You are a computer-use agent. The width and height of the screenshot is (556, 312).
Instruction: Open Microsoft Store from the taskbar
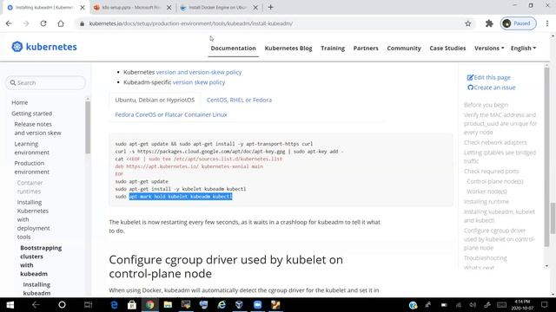[132, 304]
